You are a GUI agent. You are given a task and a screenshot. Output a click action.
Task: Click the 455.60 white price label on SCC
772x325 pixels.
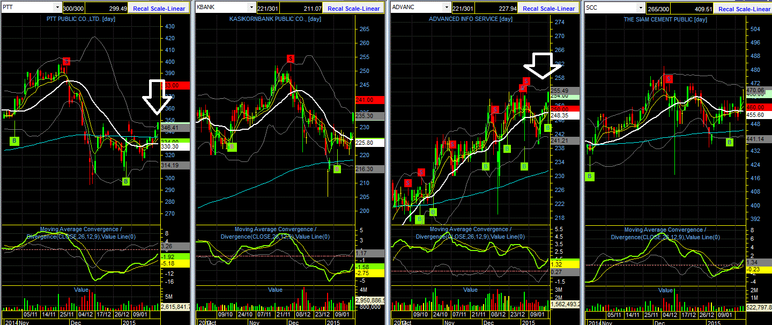point(759,115)
